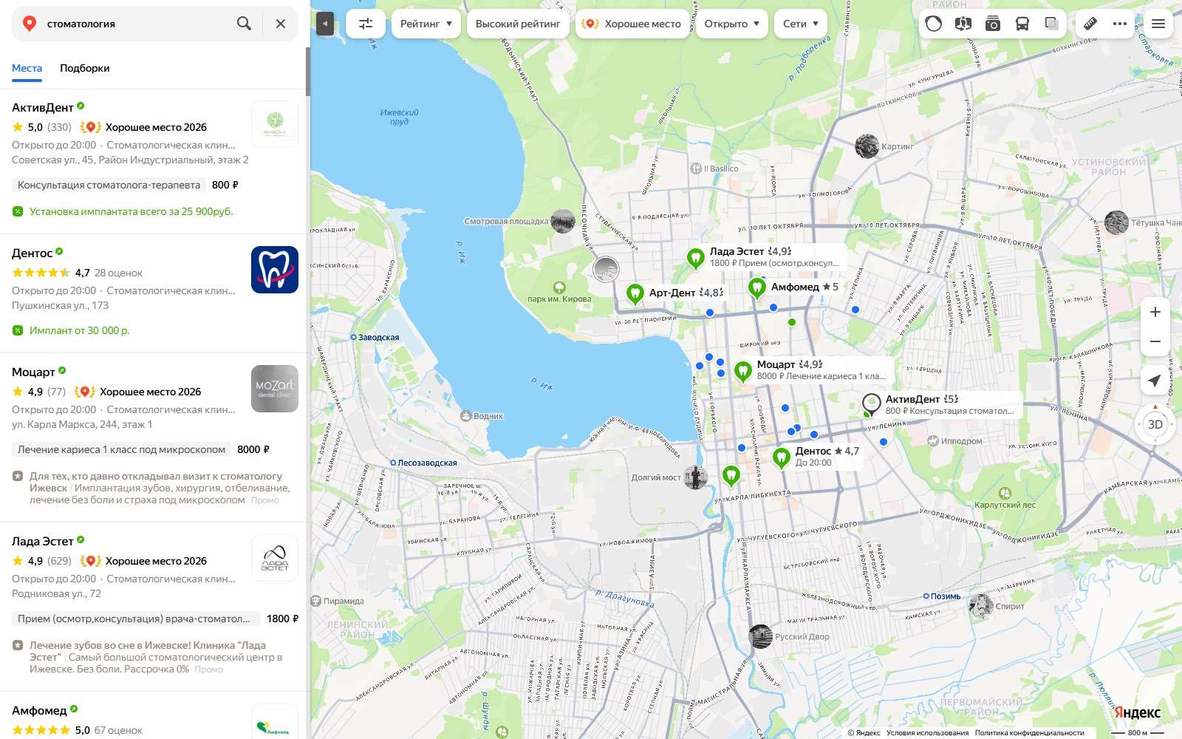Show photos layer on map

(992, 24)
